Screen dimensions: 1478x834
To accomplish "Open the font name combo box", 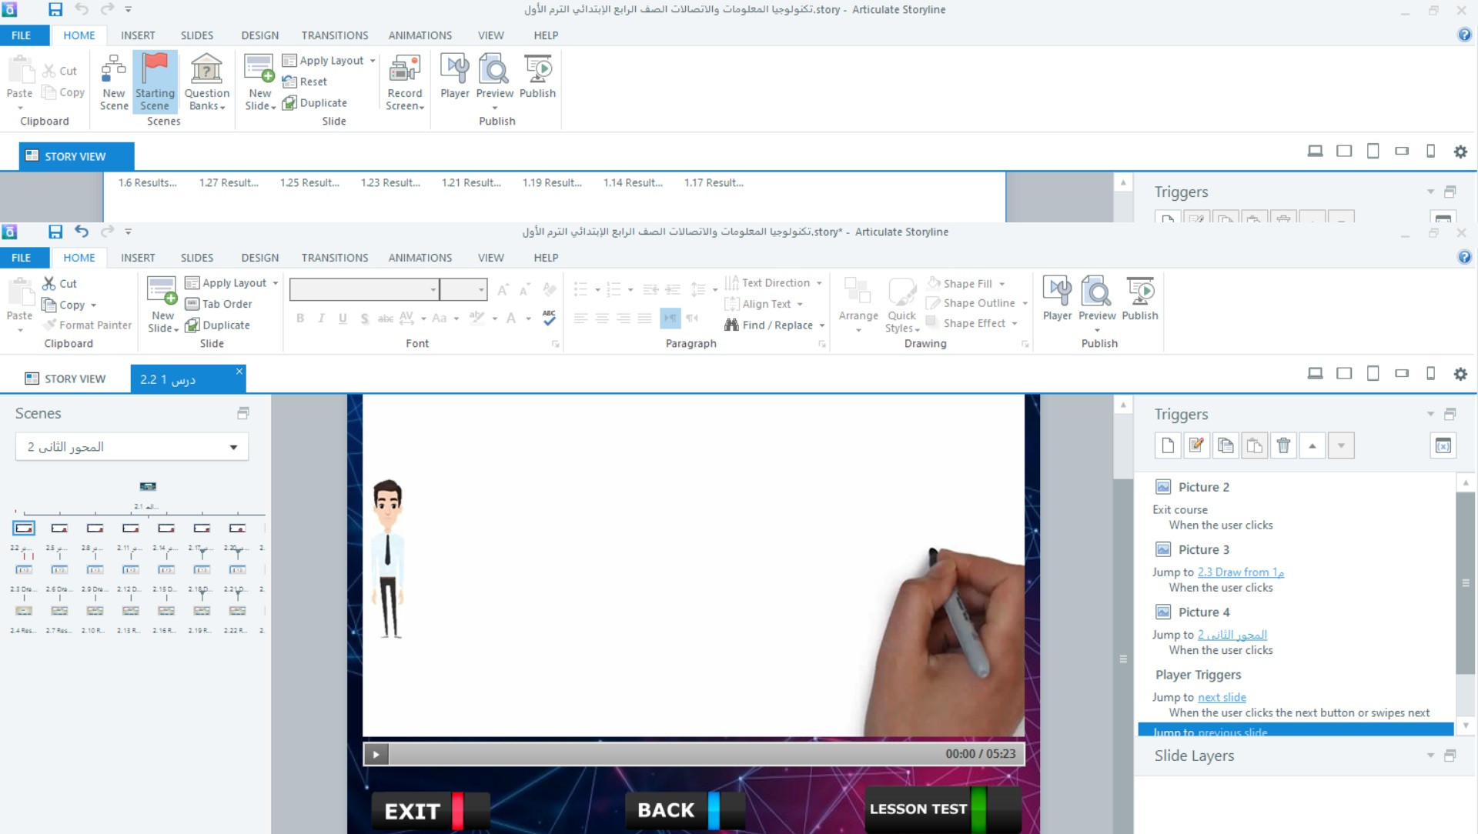I will click(364, 289).
